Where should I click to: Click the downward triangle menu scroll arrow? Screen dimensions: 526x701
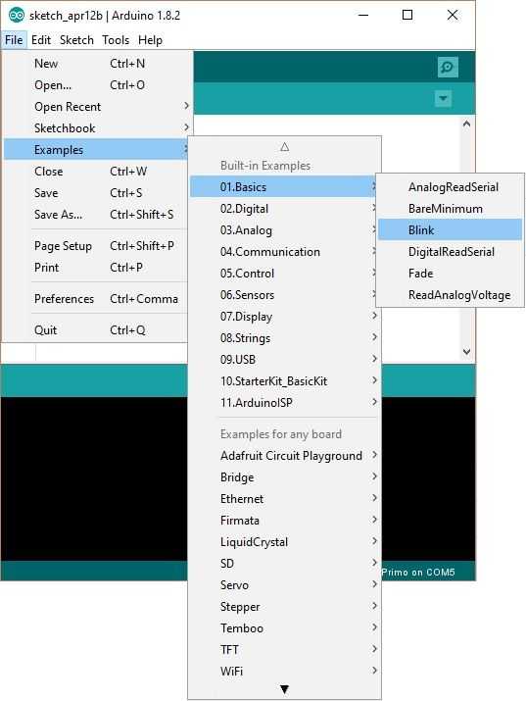284,689
